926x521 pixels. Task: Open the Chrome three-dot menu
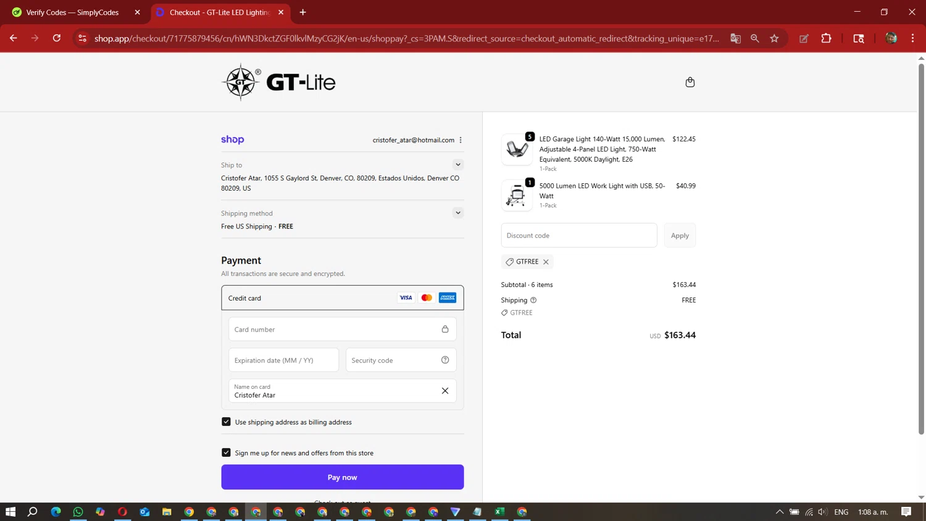point(912,38)
